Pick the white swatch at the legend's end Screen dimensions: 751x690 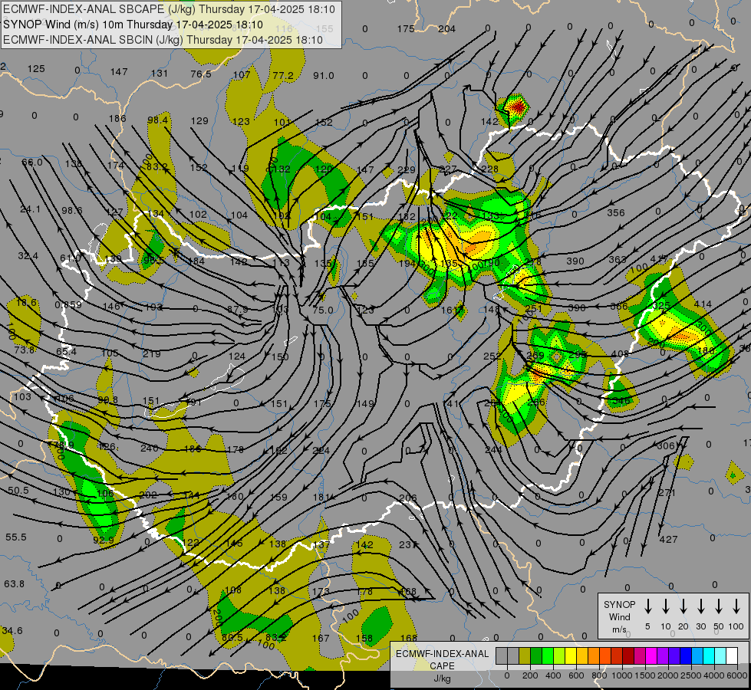(731, 655)
